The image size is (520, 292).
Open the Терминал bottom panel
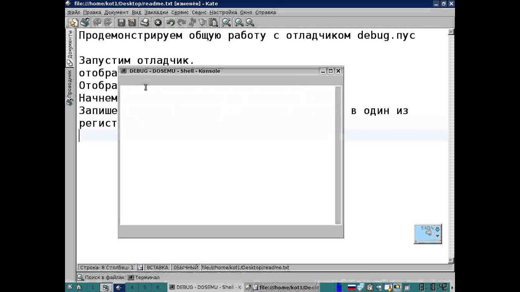point(143,278)
